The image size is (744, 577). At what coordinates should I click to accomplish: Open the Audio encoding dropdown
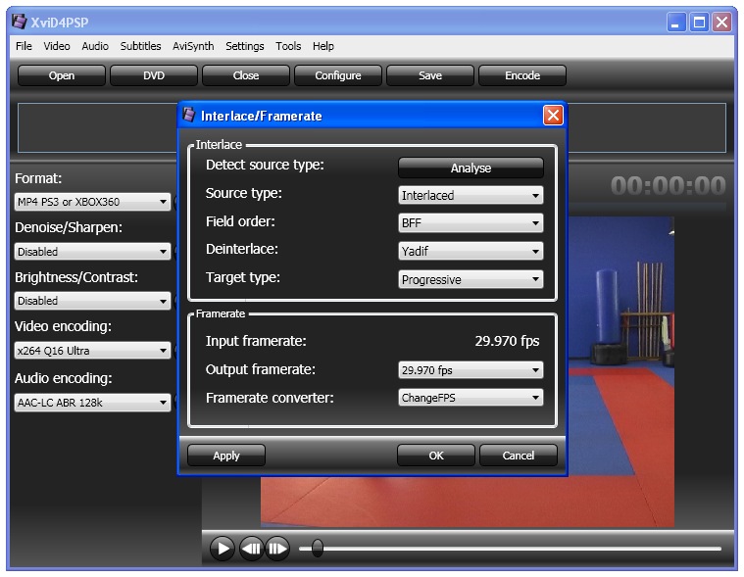[x=92, y=403]
